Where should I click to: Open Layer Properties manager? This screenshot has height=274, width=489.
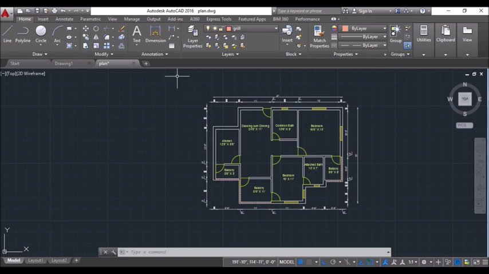tap(192, 37)
